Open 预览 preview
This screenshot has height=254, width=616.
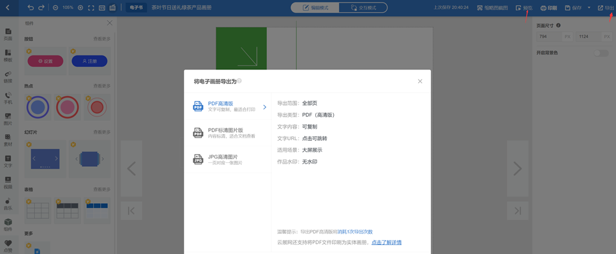(x=524, y=8)
